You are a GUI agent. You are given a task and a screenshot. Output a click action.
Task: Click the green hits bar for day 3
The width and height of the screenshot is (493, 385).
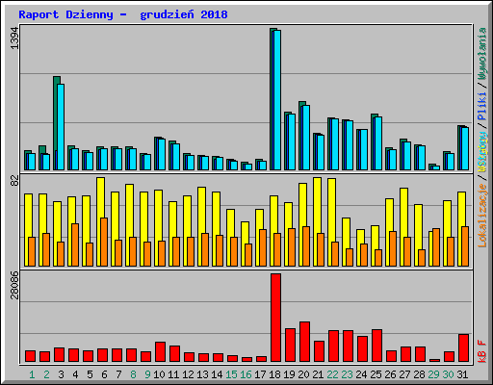click(x=55, y=123)
